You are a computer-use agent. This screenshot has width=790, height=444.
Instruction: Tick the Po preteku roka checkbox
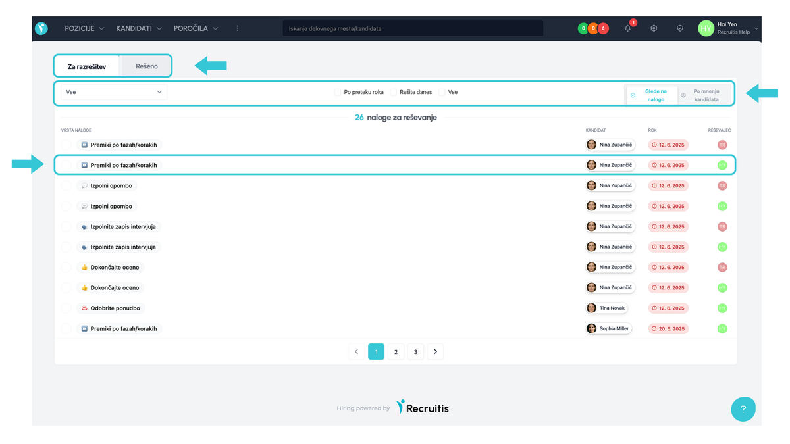point(338,92)
